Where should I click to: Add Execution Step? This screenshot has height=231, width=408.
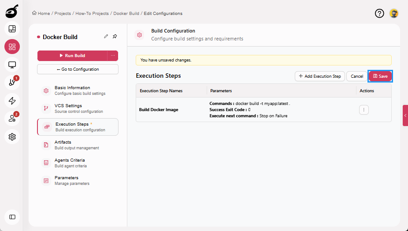tap(320, 76)
